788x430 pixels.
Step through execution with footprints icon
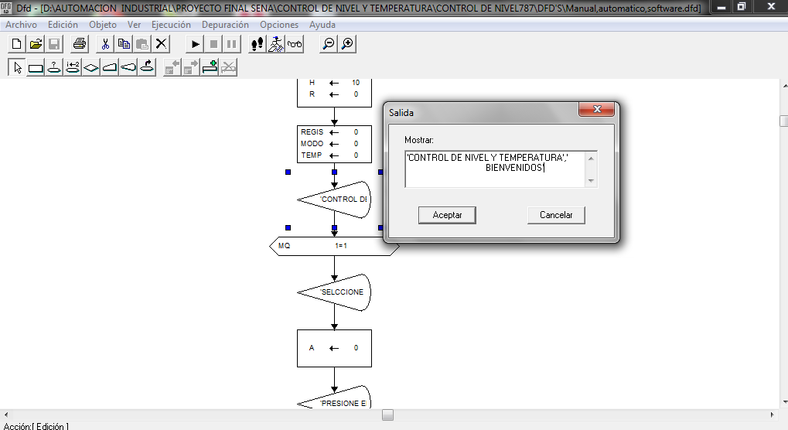pyautogui.click(x=258, y=44)
